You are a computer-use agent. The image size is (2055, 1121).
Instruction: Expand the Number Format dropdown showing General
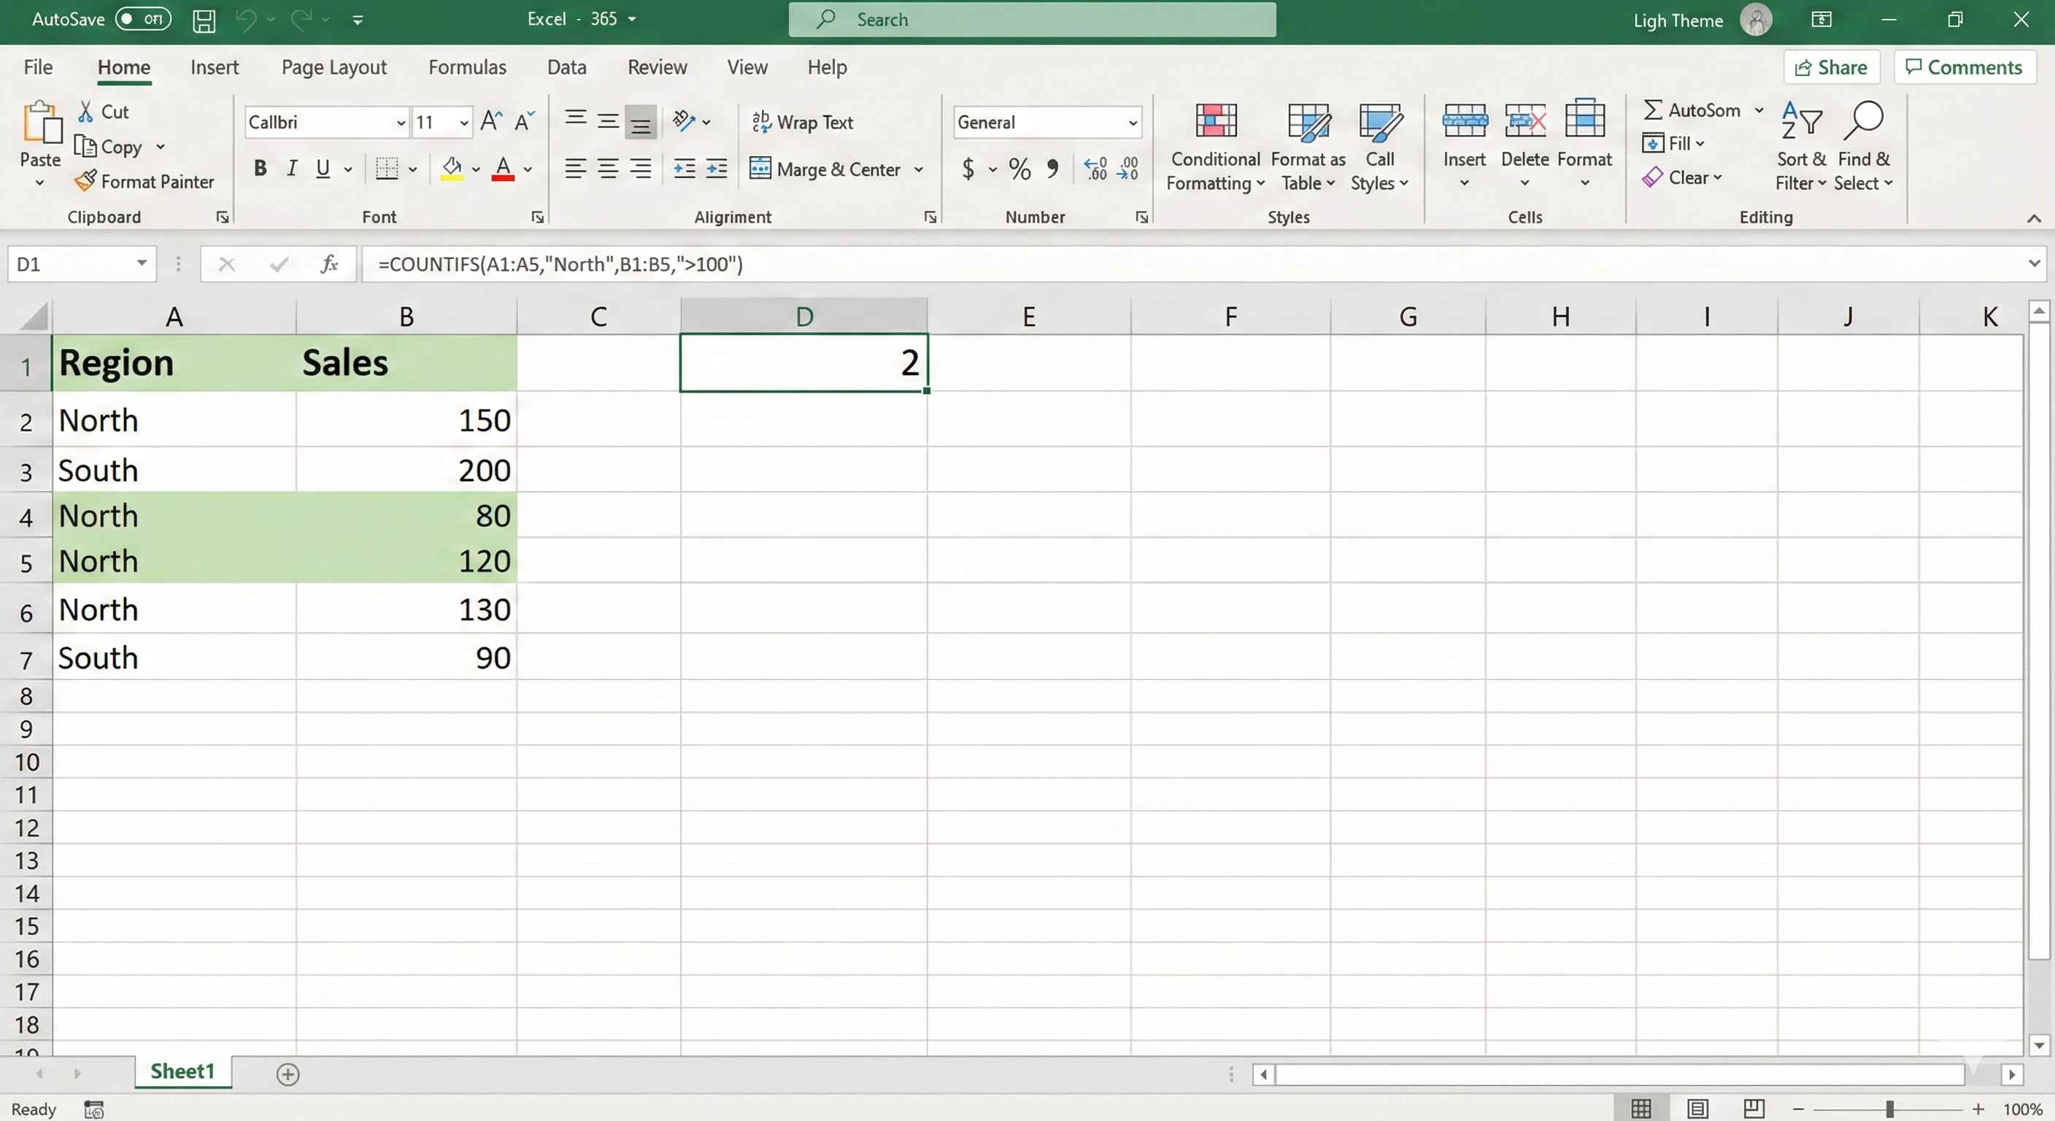[1133, 122]
